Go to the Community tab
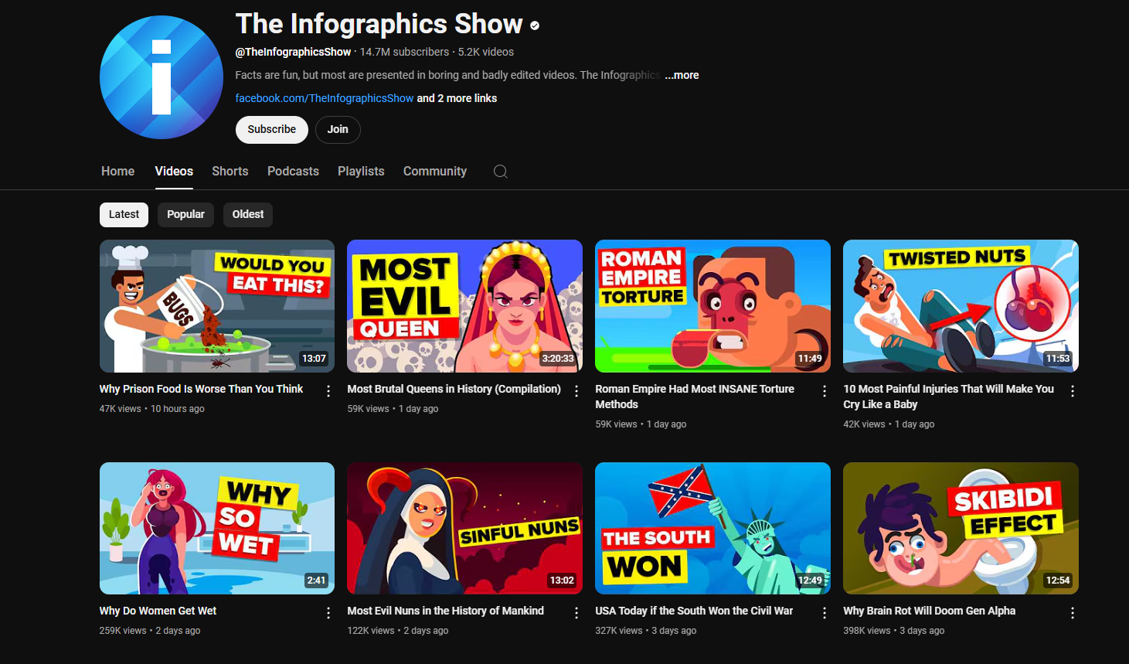1129x664 pixels. point(435,172)
